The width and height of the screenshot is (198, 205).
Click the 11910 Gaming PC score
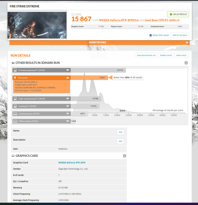[x=93, y=106]
